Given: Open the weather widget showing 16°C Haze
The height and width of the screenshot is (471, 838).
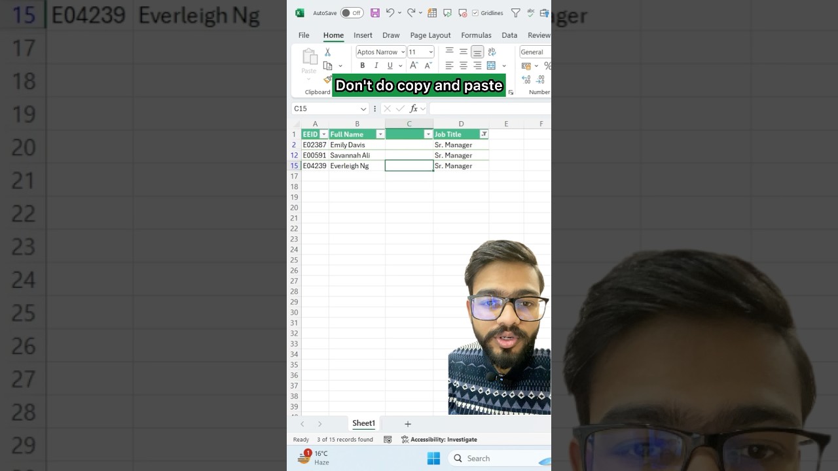Looking at the screenshot, I should (x=314, y=457).
